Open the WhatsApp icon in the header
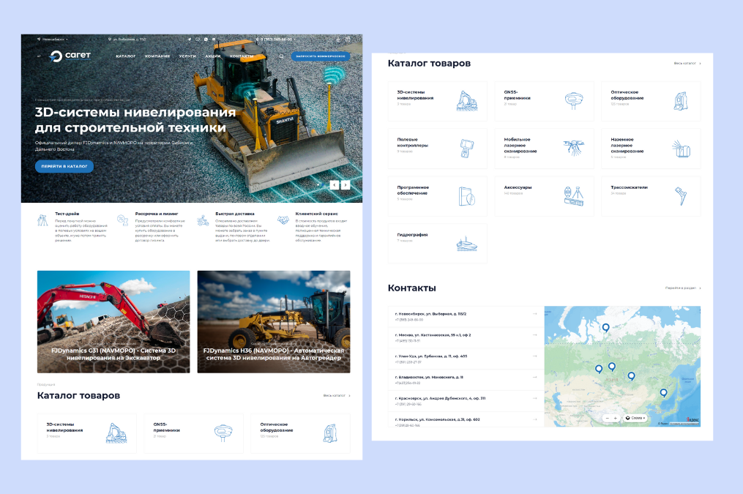This screenshot has width=743, height=494. point(206,40)
